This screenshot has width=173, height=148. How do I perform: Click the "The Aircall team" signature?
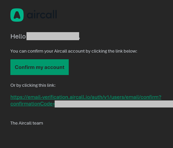26,123
